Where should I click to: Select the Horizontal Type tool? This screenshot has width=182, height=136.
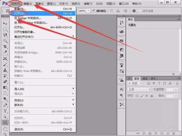(x=5, y=111)
